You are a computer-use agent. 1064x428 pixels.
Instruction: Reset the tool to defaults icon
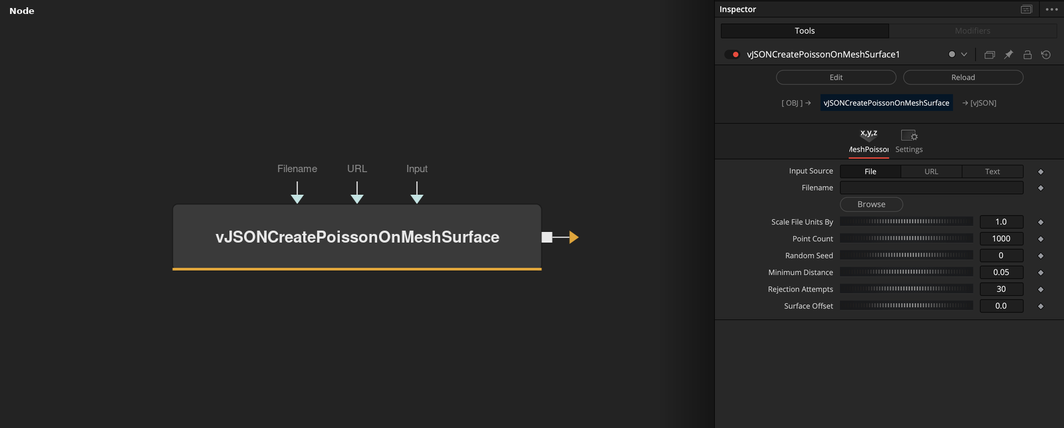point(1046,54)
